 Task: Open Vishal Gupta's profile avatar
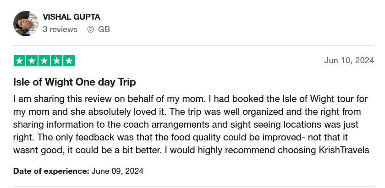click(x=26, y=23)
